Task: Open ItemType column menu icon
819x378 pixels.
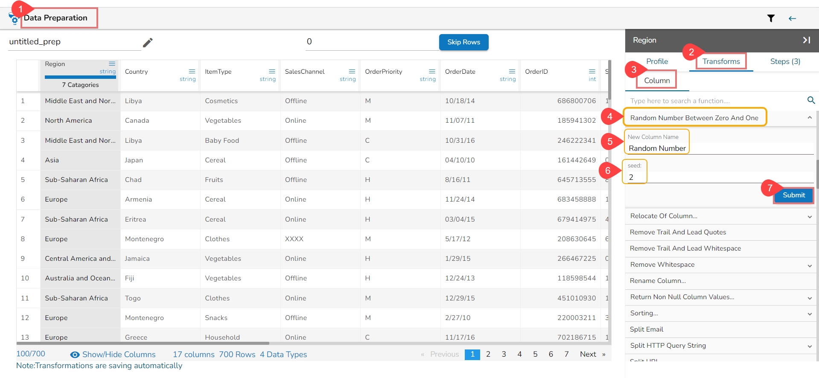Action: pos(272,71)
